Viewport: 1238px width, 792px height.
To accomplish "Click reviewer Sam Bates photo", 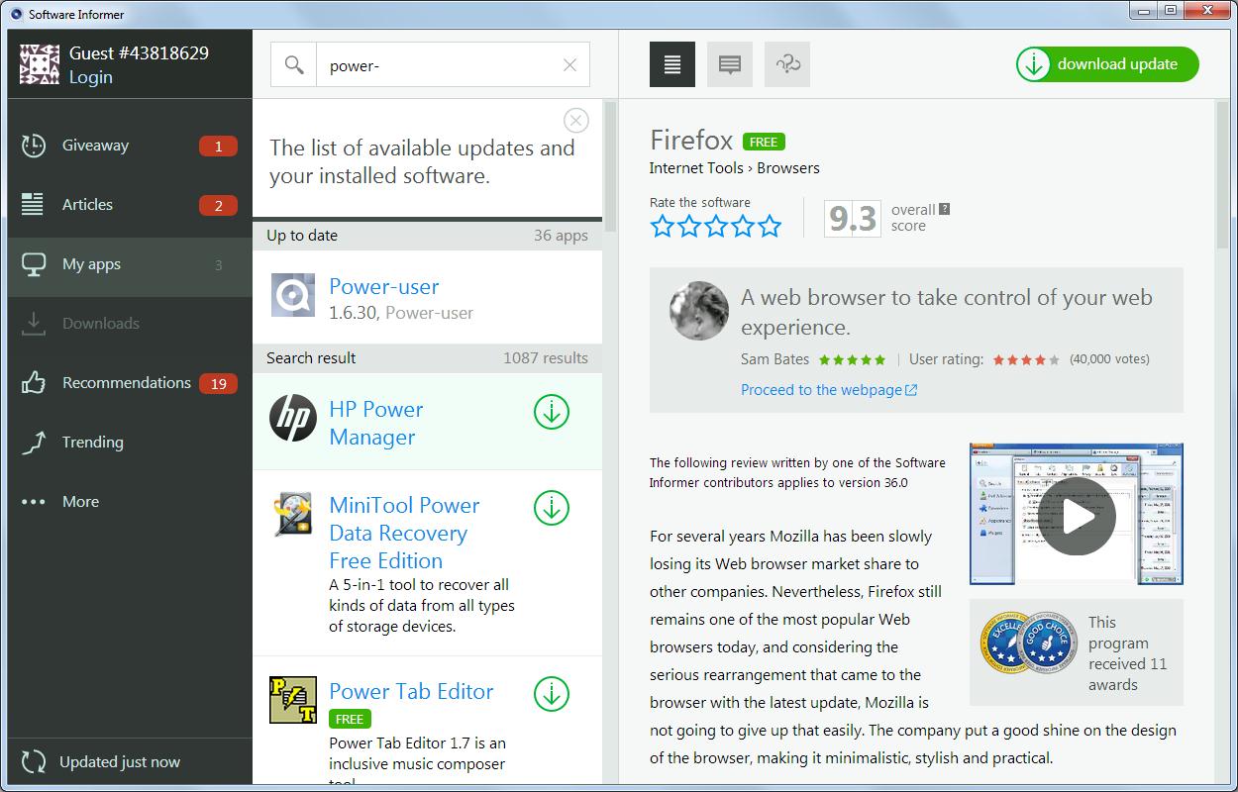I will [x=699, y=311].
